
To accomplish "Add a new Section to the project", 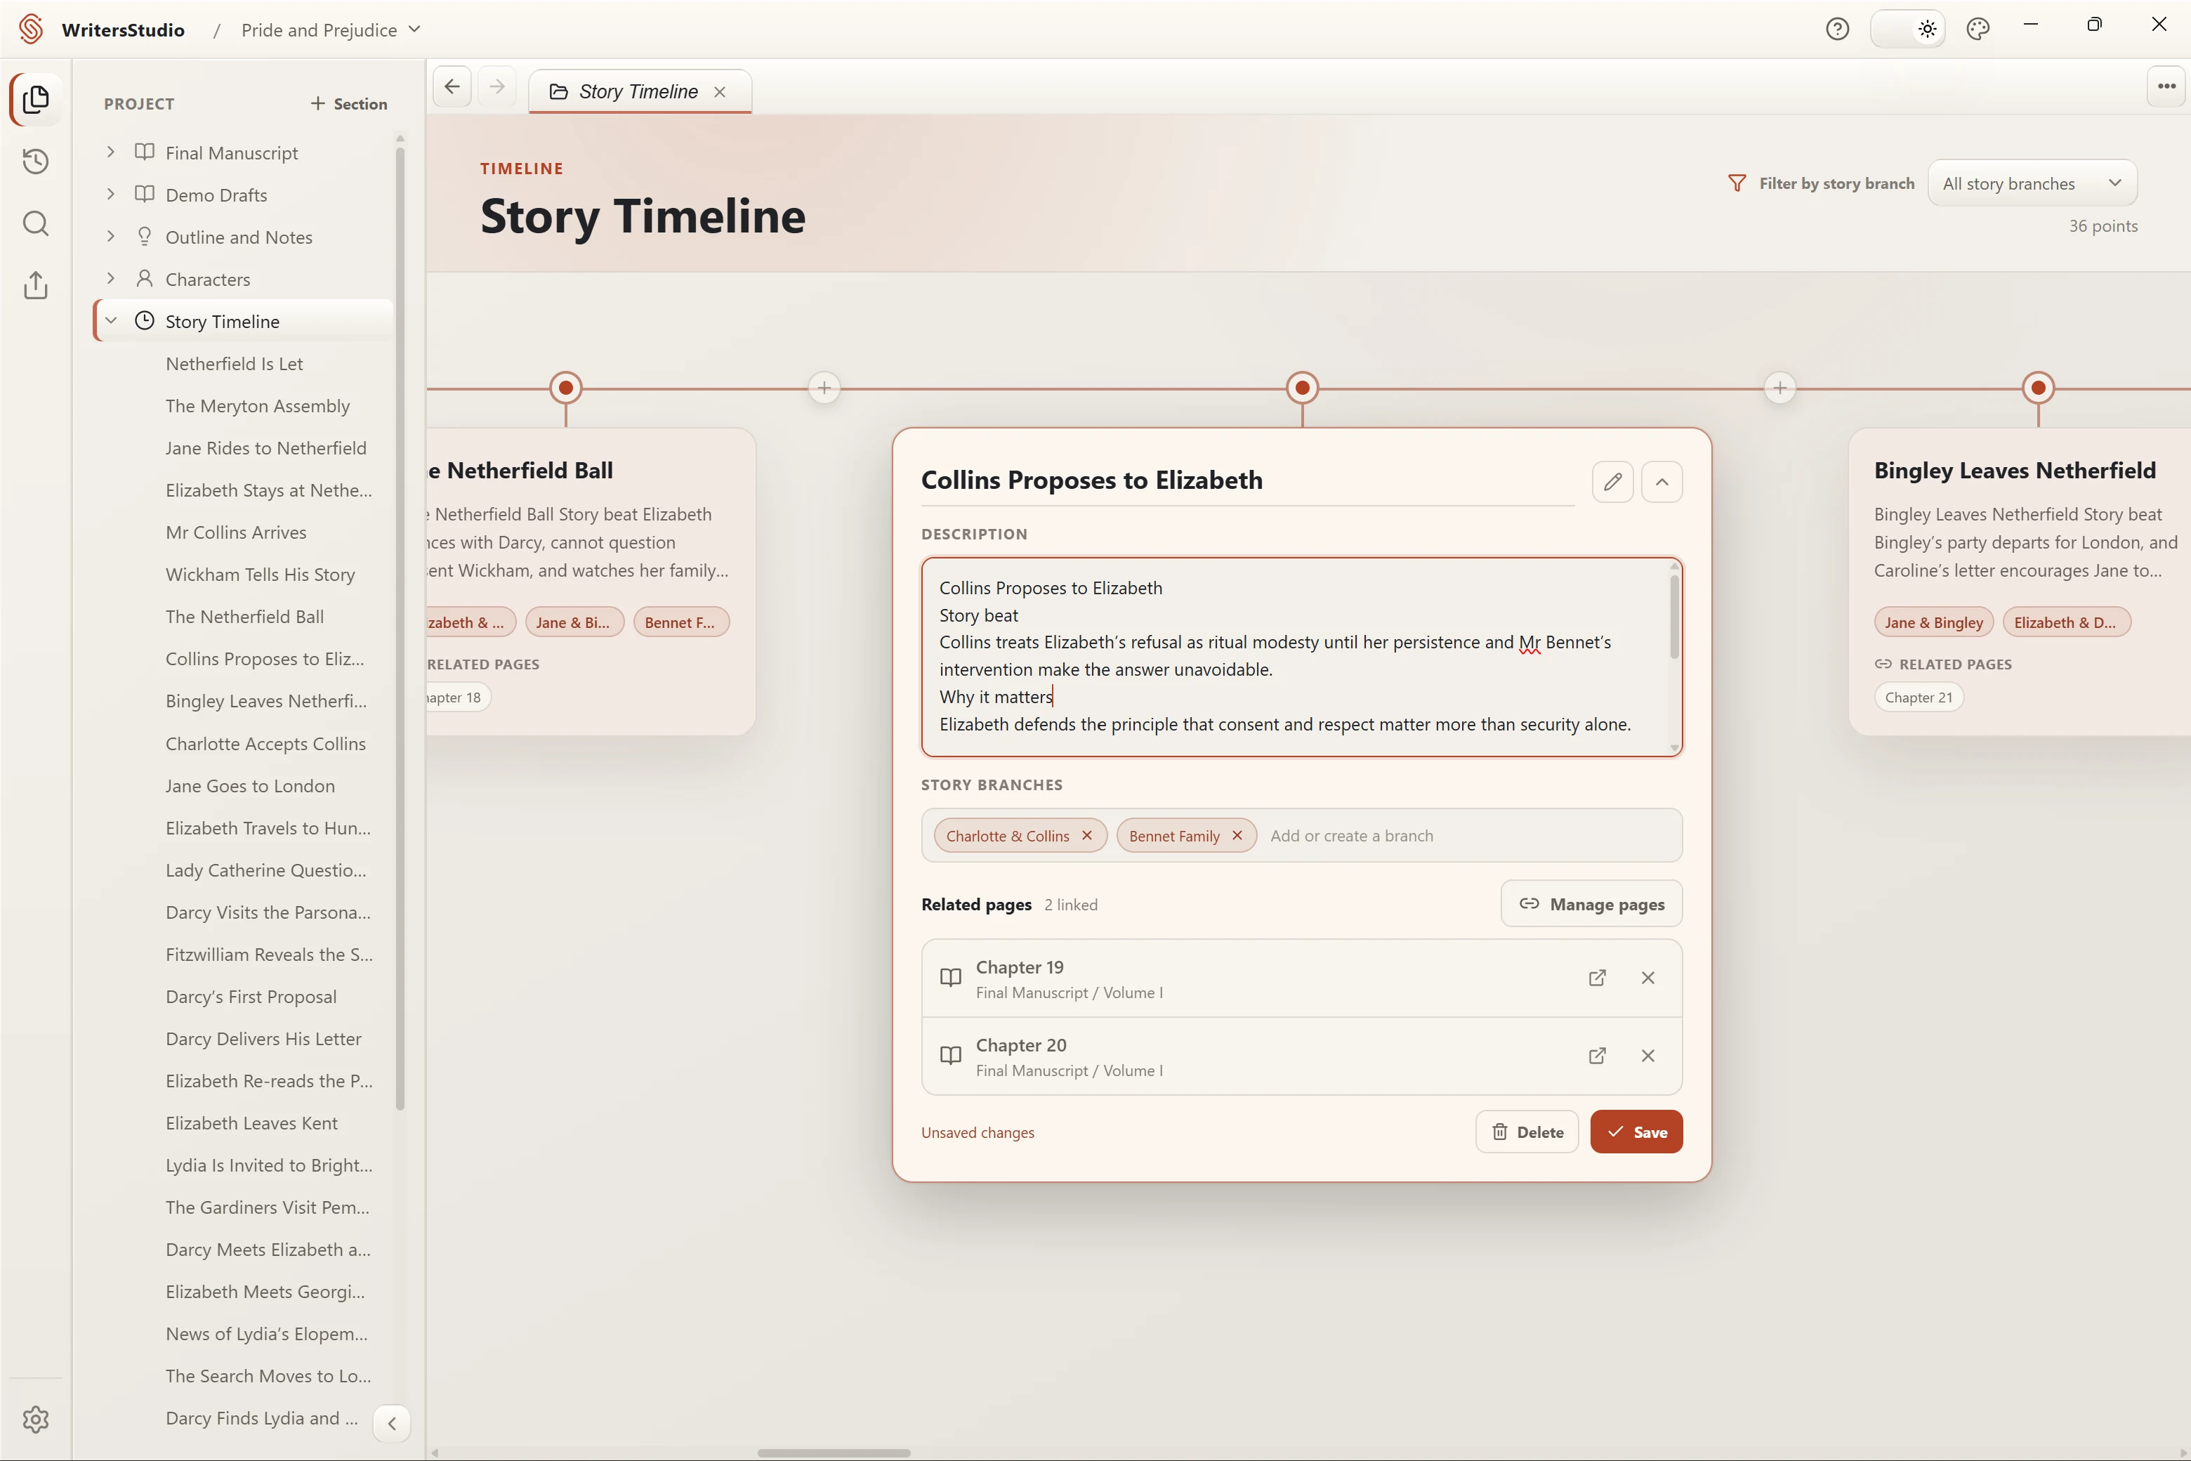I will 348,103.
